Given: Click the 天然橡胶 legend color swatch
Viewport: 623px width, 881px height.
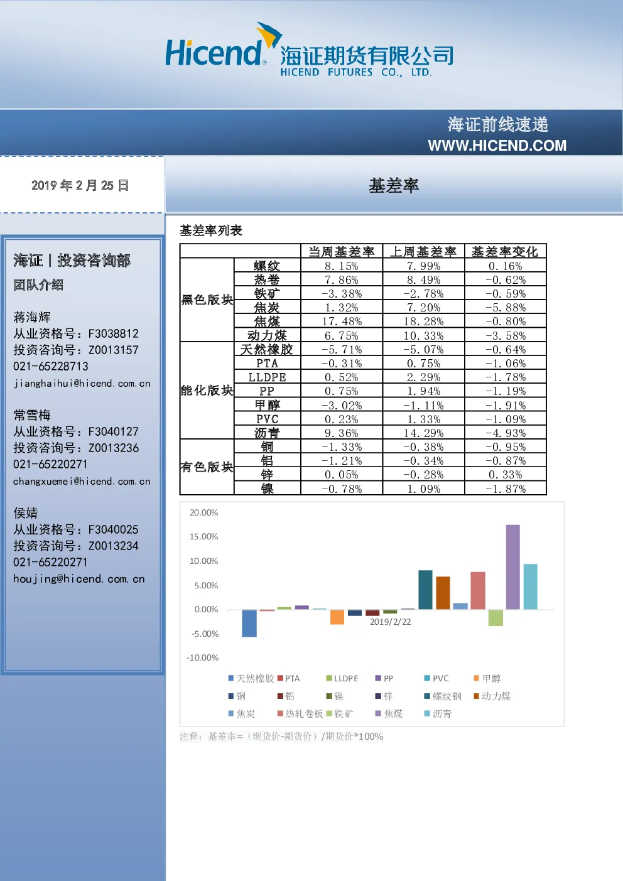Looking at the screenshot, I should tap(231, 678).
